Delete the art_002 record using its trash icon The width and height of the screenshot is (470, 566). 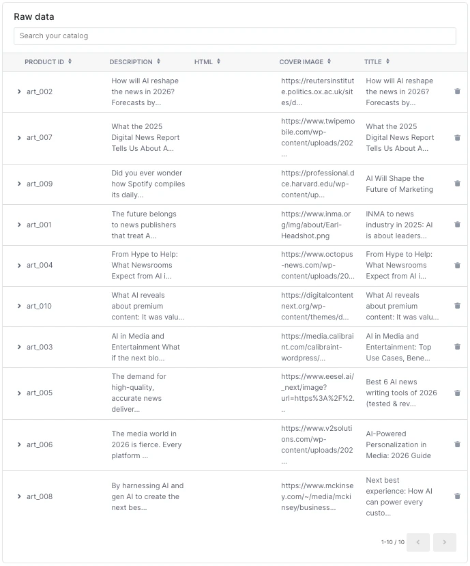tap(457, 91)
